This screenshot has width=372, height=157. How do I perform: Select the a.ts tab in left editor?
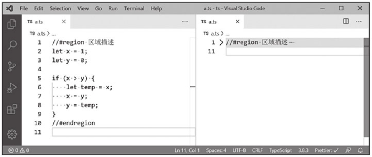46,22
